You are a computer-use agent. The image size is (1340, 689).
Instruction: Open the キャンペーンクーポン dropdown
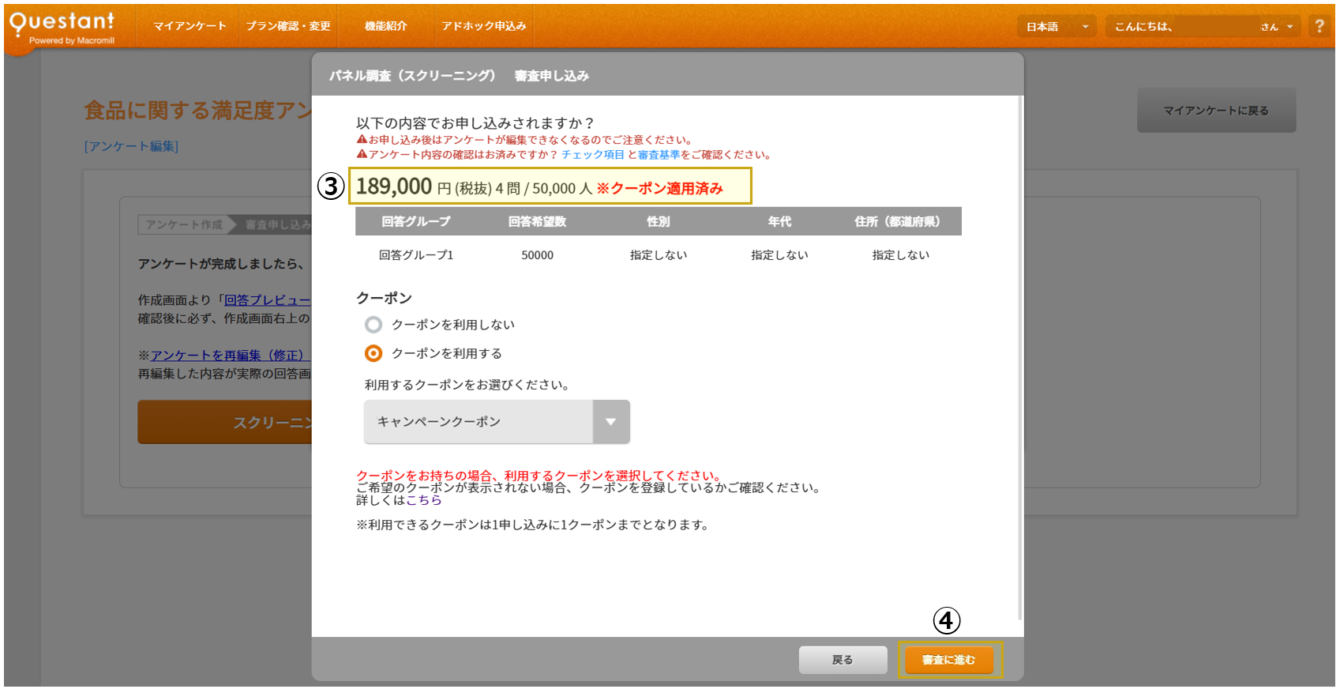pos(497,422)
